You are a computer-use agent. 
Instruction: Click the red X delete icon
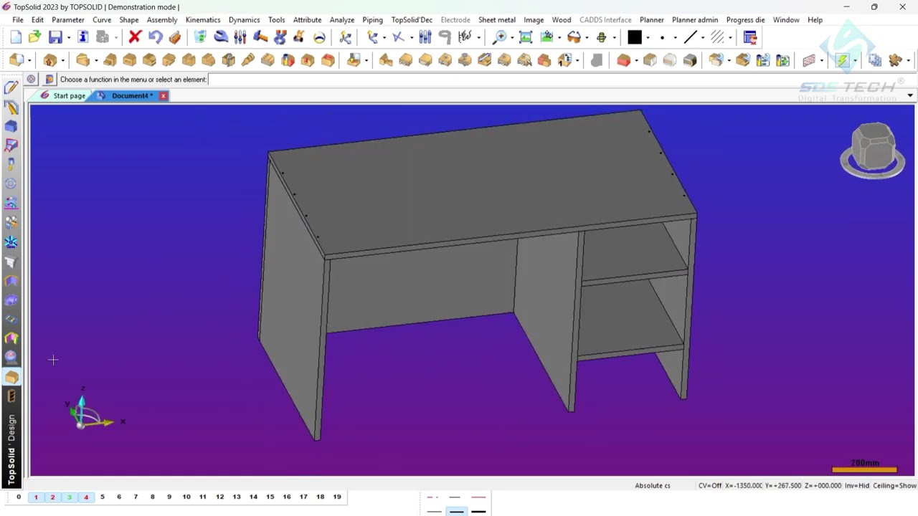tap(135, 37)
